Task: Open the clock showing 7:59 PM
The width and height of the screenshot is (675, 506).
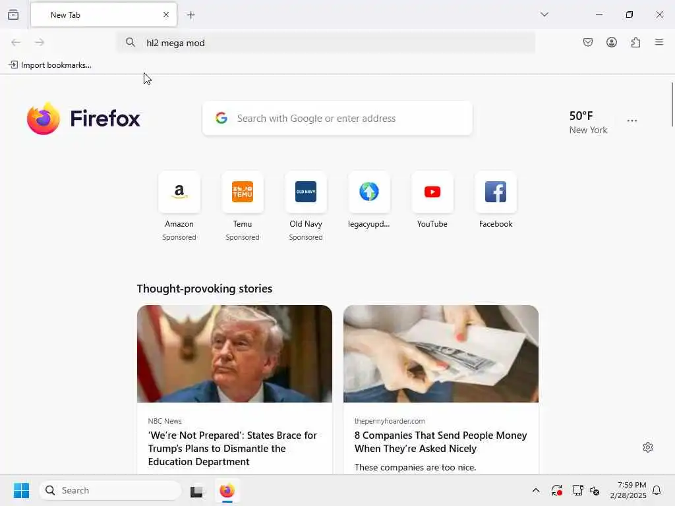Action: click(628, 490)
